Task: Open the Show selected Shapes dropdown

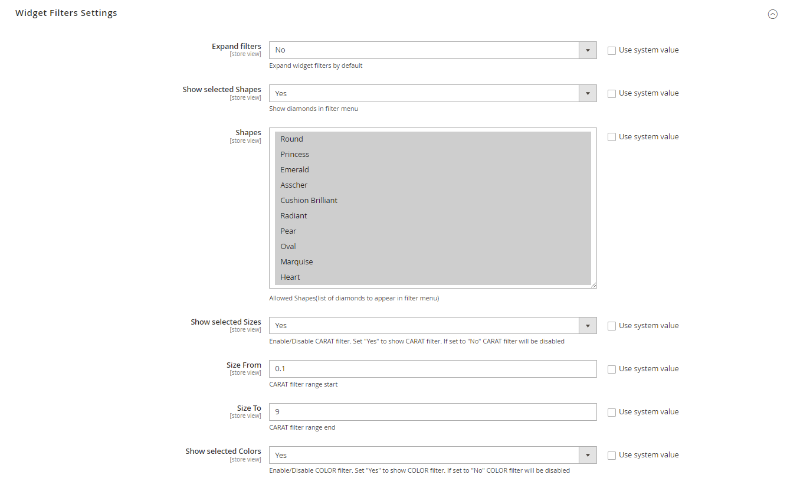Action: (x=432, y=93)
